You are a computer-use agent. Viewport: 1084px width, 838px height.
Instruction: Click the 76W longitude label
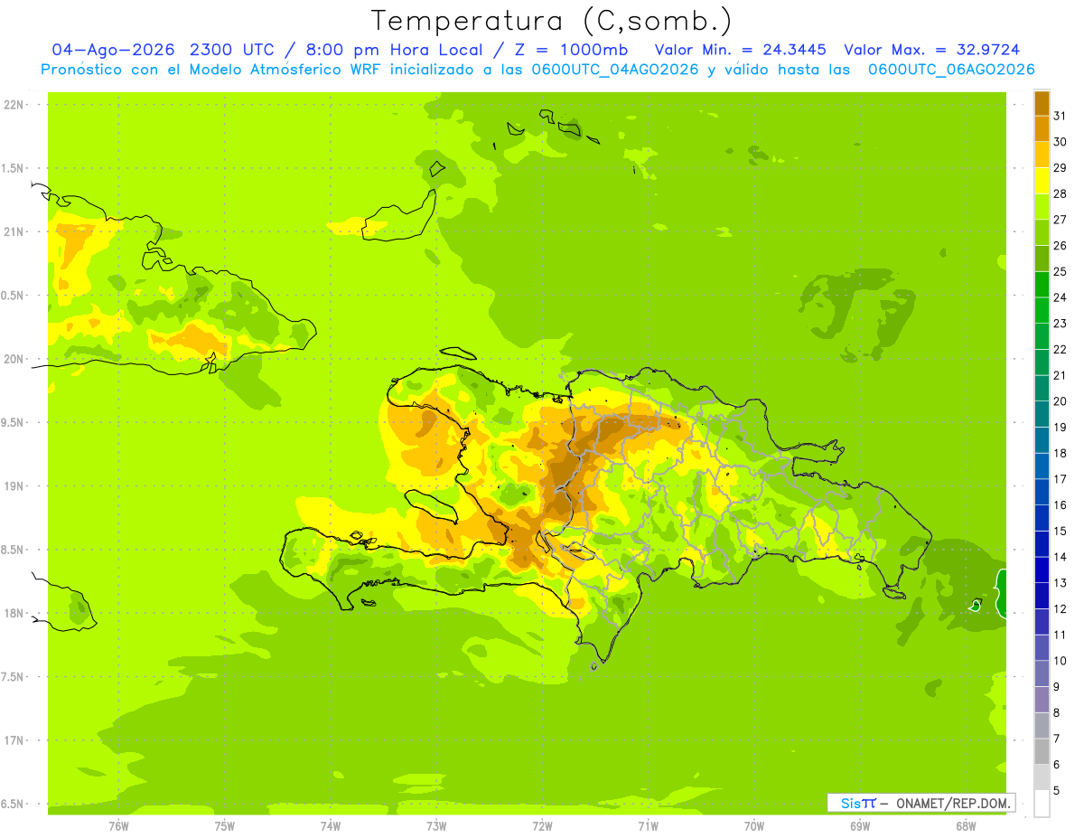(119, 826)
